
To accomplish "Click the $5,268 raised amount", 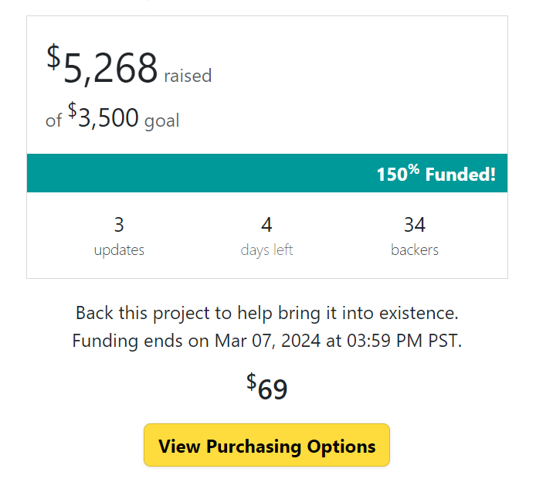I will [x=110, y=69].
